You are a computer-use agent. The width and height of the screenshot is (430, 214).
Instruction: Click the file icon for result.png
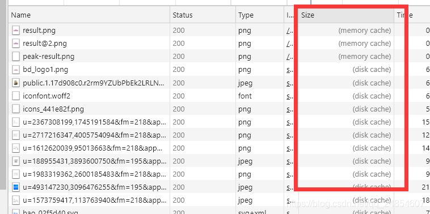click(16, 31)
